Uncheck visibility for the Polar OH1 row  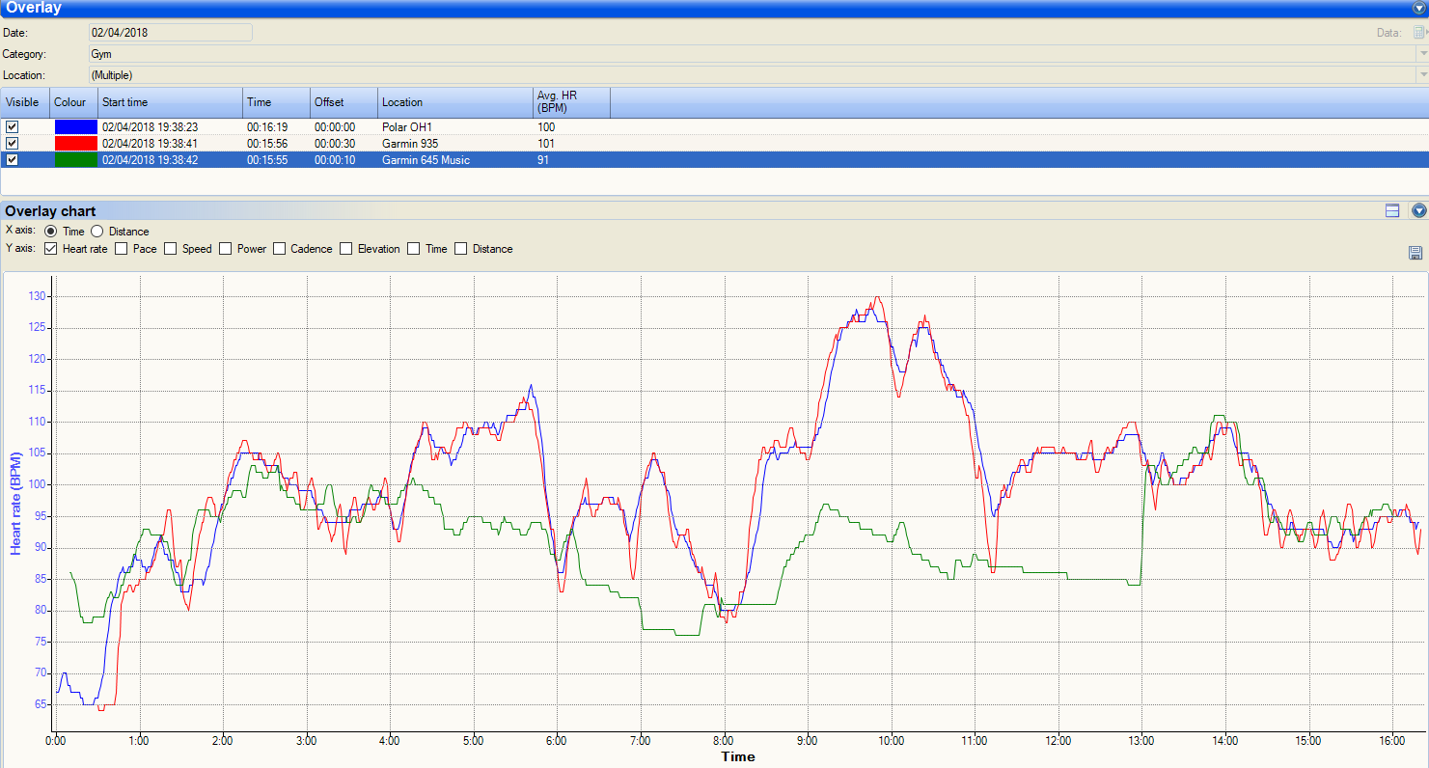pos(13,126)
